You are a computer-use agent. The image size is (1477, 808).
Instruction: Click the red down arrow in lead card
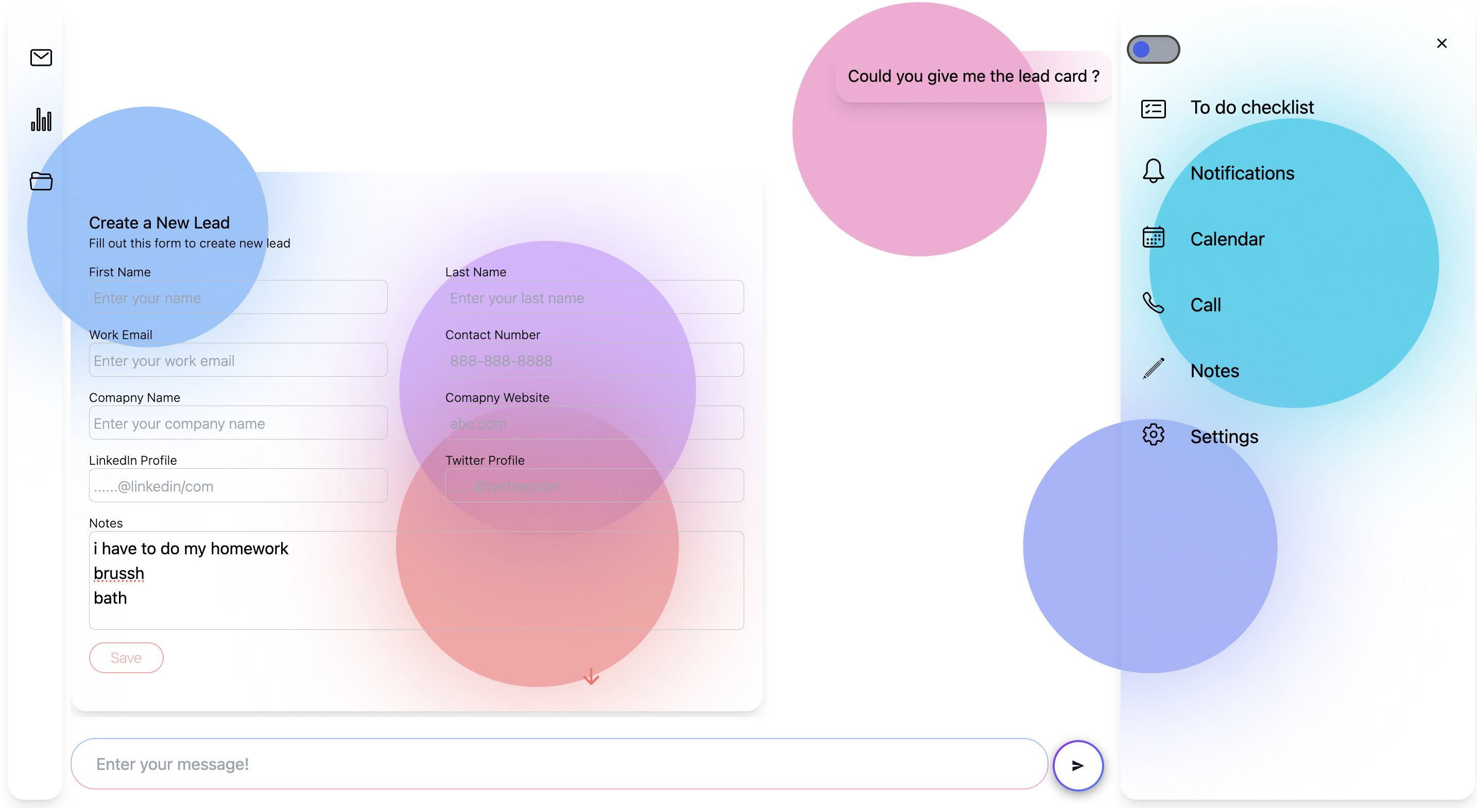(591, 677)
